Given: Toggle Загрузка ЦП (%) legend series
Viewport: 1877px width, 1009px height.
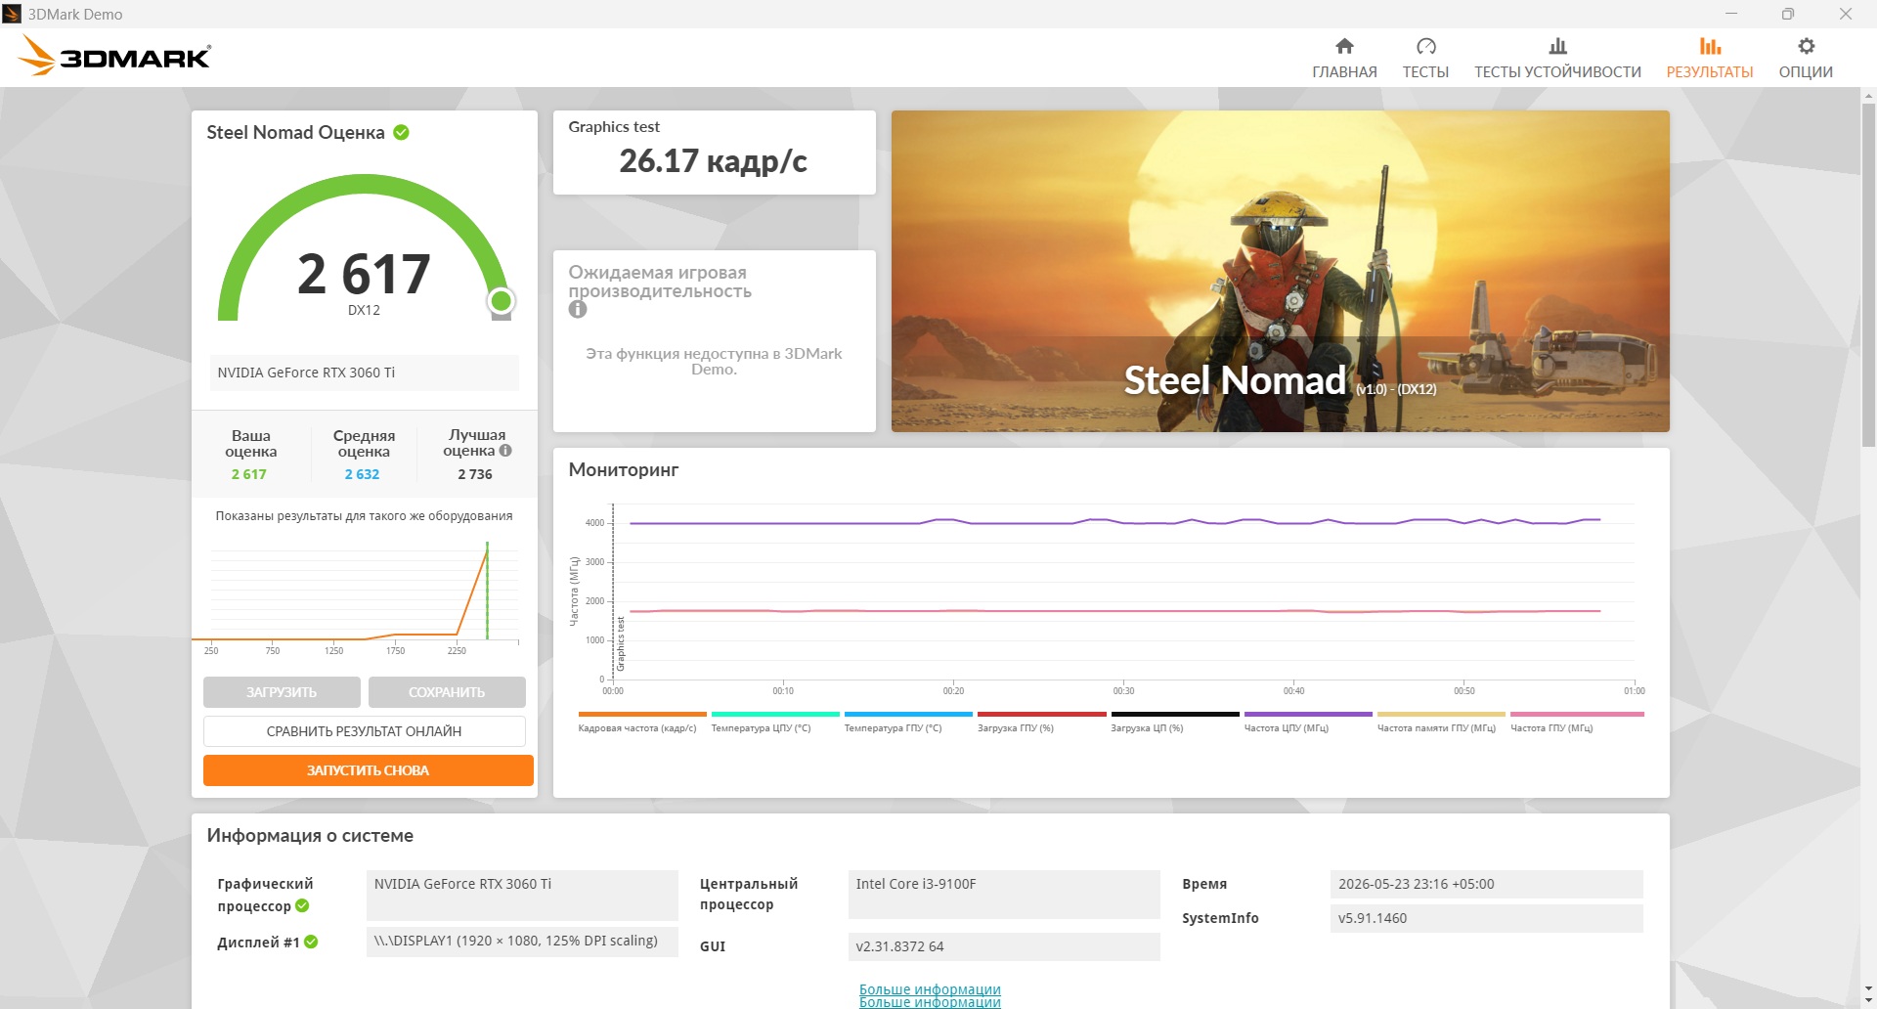Looking at the screenshot, I should point(1174,722).
